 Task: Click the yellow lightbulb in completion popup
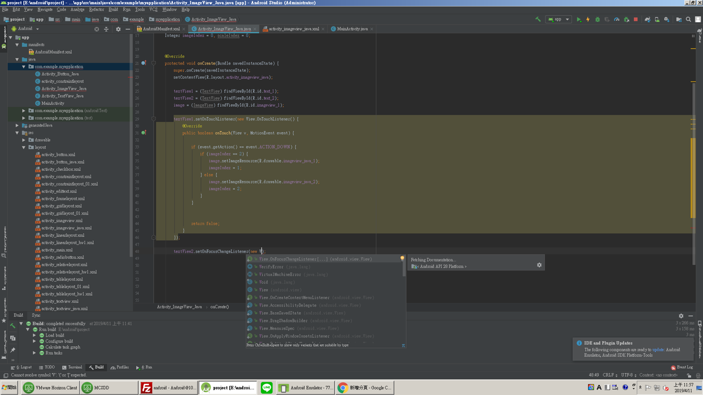click(402, 259)
